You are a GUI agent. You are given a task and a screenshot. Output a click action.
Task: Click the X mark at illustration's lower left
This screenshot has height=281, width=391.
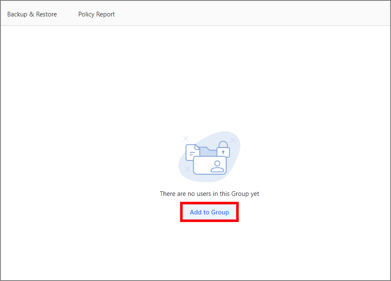(187, 169)
